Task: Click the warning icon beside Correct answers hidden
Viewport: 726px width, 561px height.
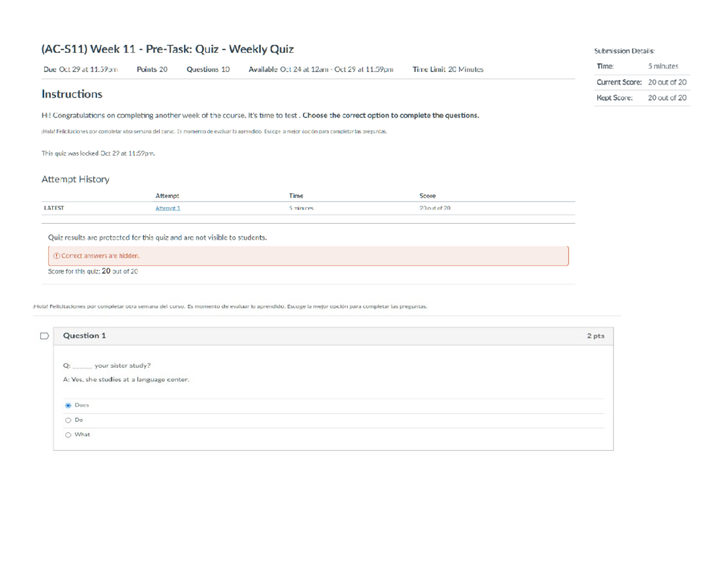Action: pos(56,256)
